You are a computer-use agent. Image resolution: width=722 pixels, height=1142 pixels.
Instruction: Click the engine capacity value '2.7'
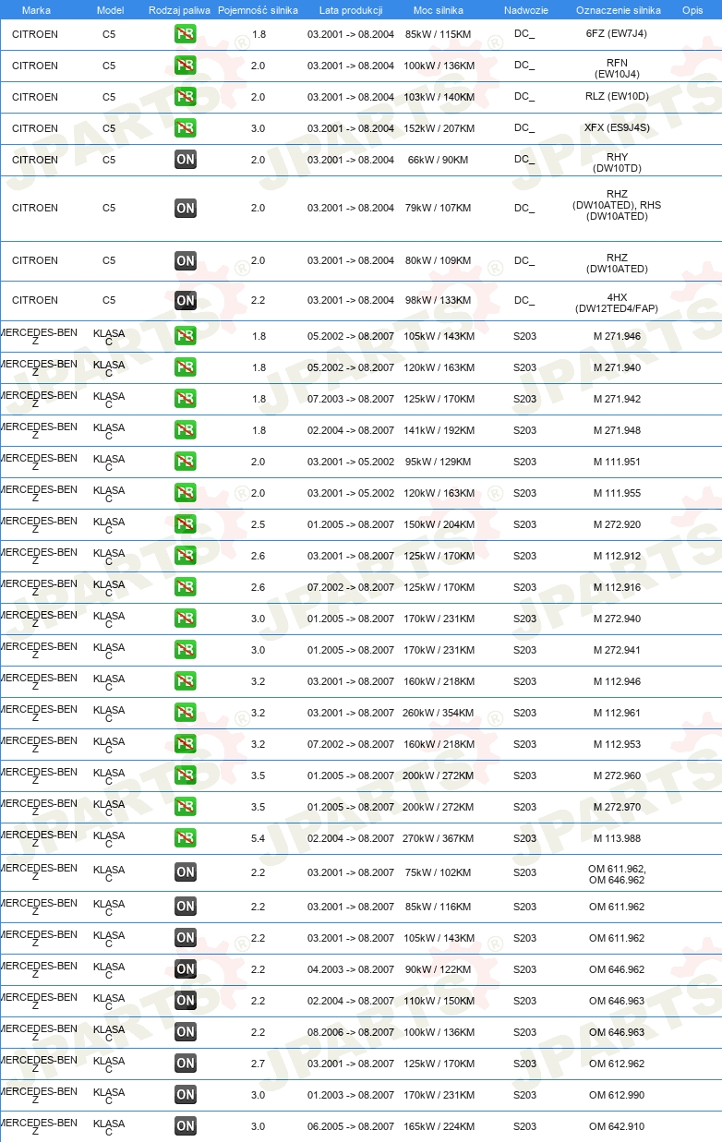coord(259,1064)
